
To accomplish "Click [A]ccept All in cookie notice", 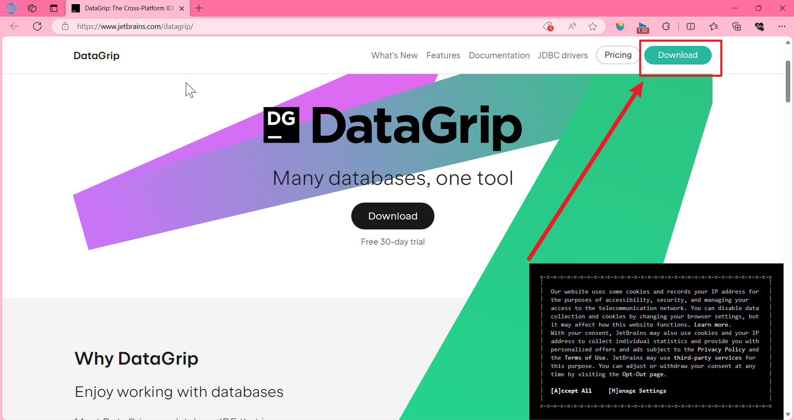I will click(571, 391).
